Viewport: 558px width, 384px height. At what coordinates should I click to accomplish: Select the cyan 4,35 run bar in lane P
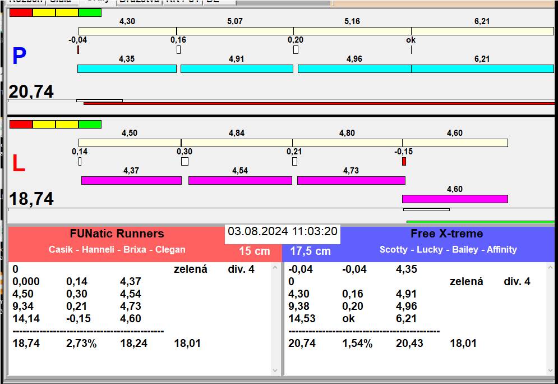(x=127, y=68)
